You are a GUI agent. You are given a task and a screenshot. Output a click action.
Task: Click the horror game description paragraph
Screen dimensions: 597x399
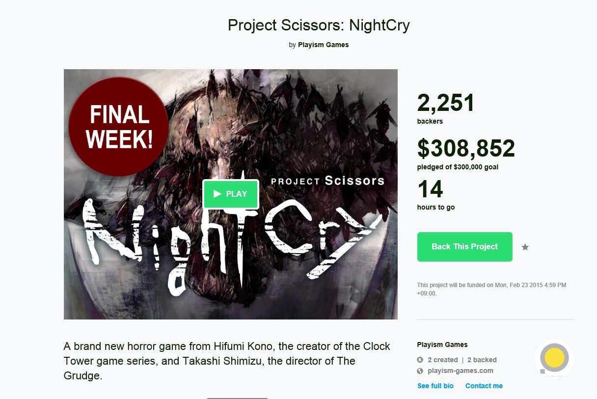(227, 361)
